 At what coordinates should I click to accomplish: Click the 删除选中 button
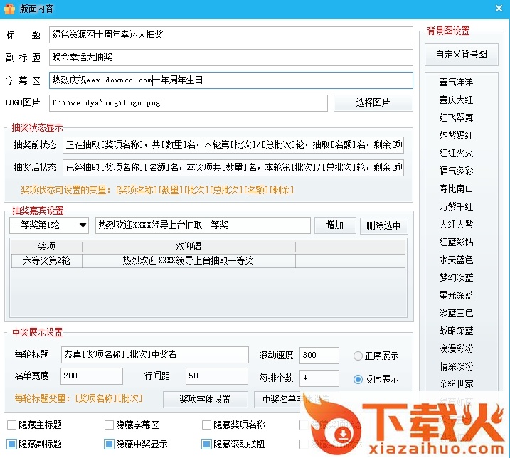[384, 225]
